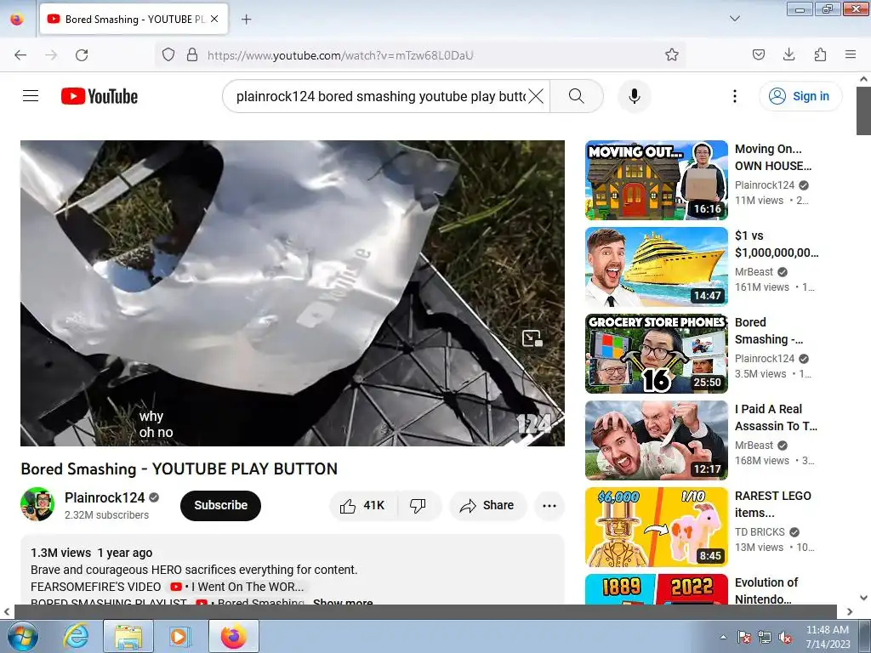Open TD BRICKS channel name
Image resolution: width=871 pixels, height=653 pixels.
pos(760,532)
